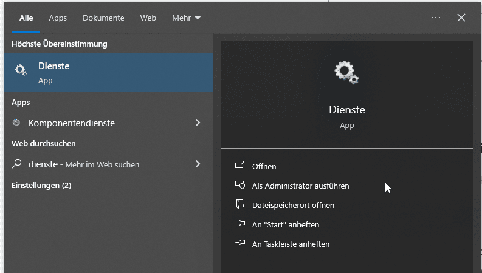Viewport: 482px width, 273px height.
Task: Click the shield icon for Als Administrator ausführen
Action: pos(239,186)
